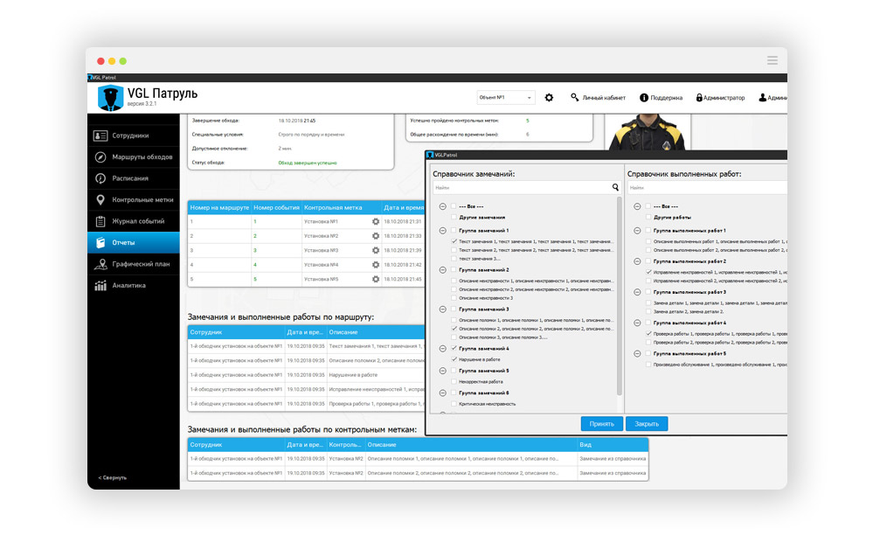Click the book icon for Отчеты
The image size is (873, 542).
tap(100, 242)
